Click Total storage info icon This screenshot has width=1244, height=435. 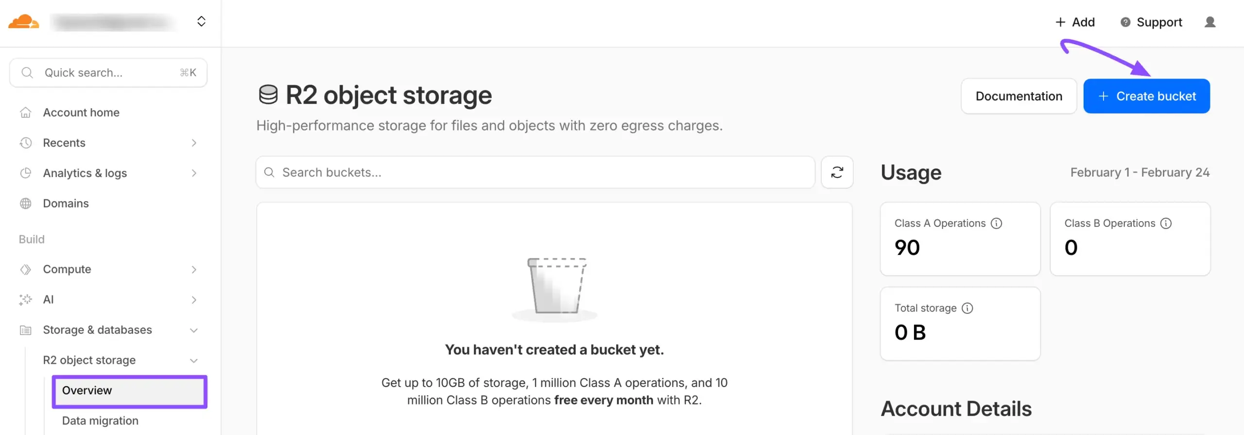pos(967,308)
